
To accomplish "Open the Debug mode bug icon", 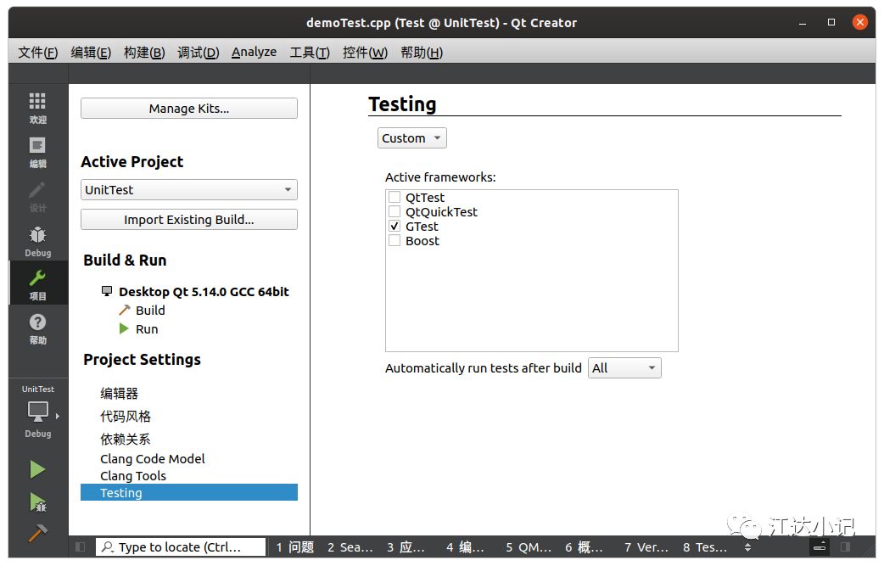I will [37, 234].
